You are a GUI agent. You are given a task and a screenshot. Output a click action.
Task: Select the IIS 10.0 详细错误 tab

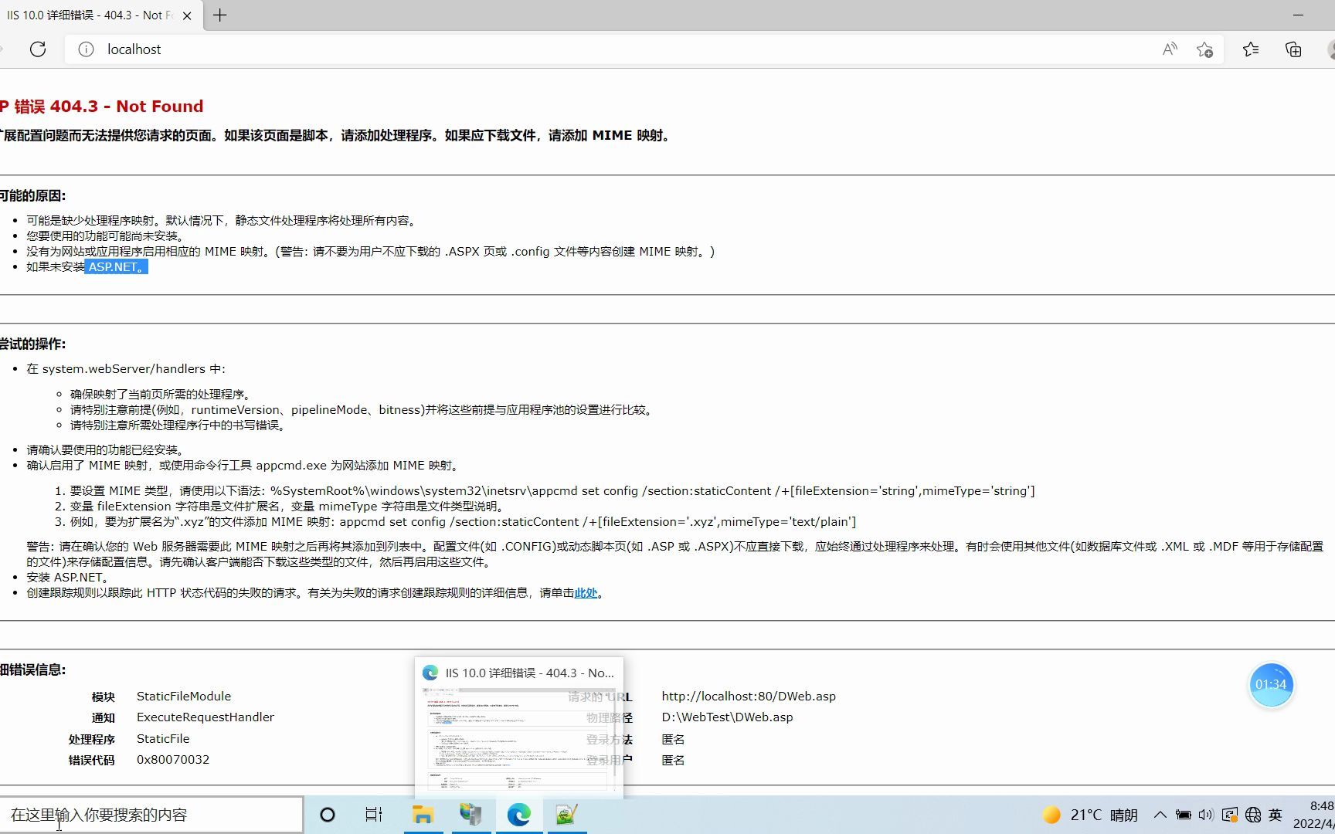pos(90,15)
